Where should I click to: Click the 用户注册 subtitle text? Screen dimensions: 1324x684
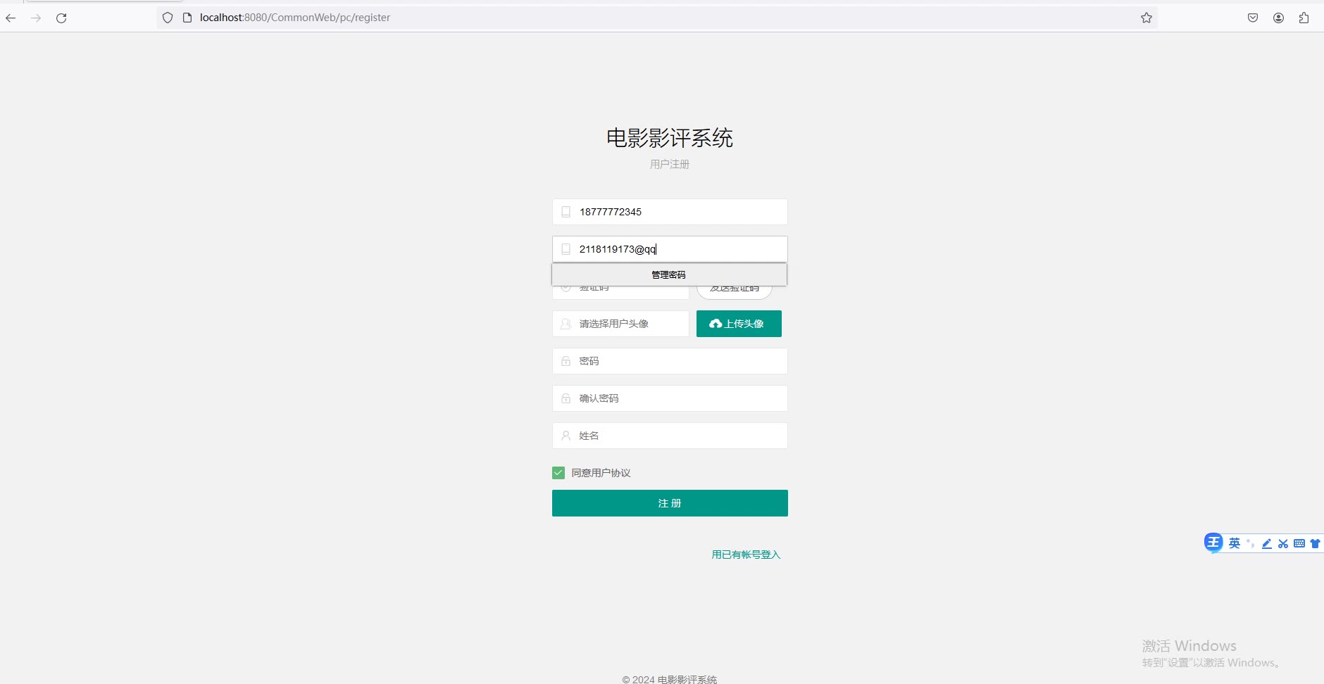[670, 164]
